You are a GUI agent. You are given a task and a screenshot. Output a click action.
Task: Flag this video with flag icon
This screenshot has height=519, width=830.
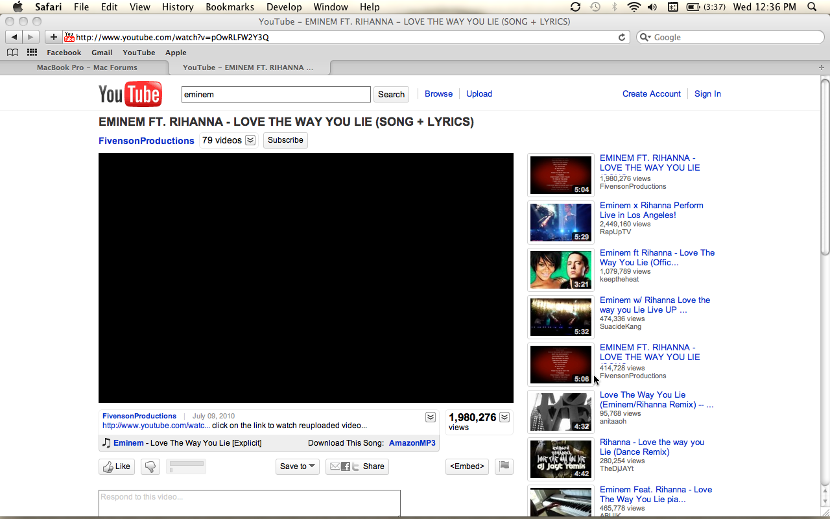[504, 466]
